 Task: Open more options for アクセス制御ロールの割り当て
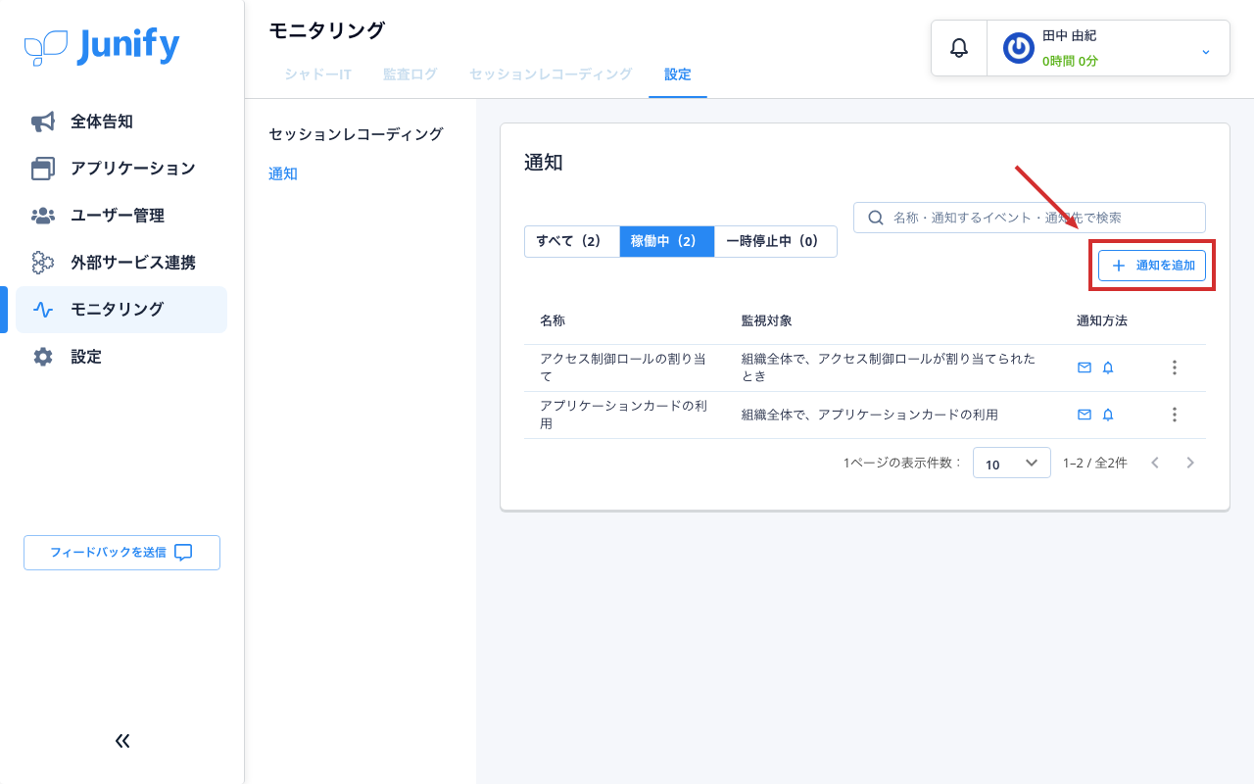(x=1175, y=367)
